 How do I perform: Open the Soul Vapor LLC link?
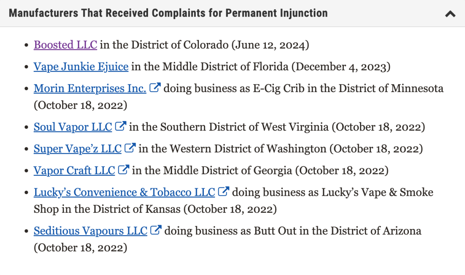click(x=73, y=126)
